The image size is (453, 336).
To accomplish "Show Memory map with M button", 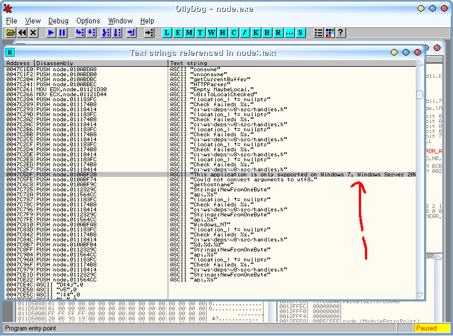I will (x=189, y=33).
